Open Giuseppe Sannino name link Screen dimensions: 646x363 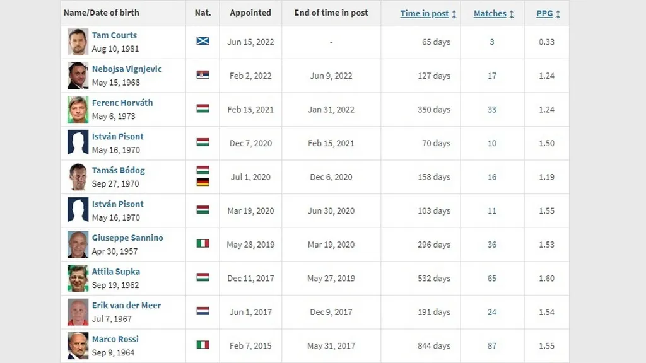point(127,238)
